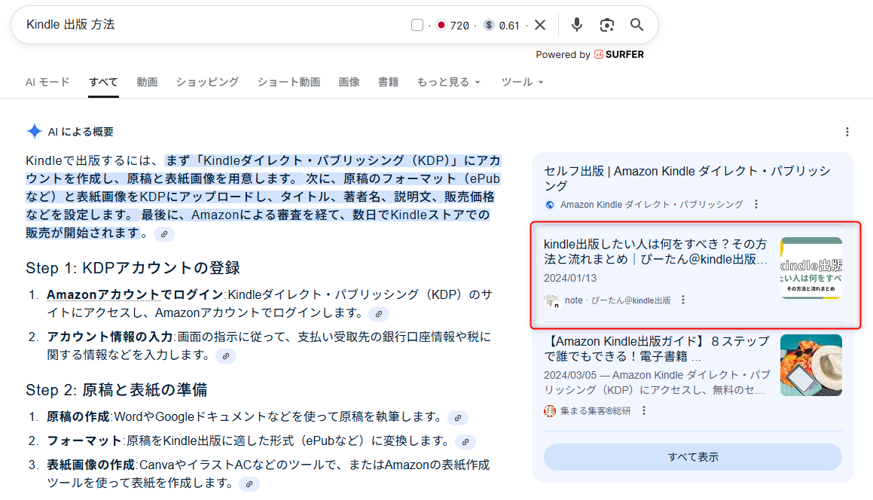
Task: Open the Amazon Kindle出版ガイド article link
Action: coord(656,348)
